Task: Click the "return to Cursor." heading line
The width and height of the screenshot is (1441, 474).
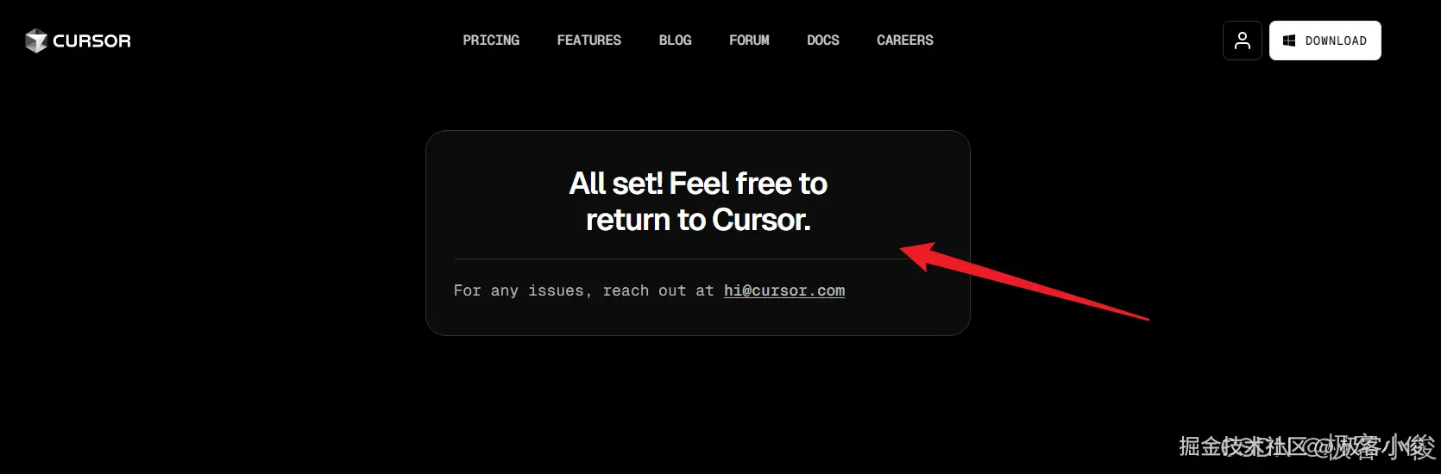Action: pyautogui.click(x=698, y=221)
